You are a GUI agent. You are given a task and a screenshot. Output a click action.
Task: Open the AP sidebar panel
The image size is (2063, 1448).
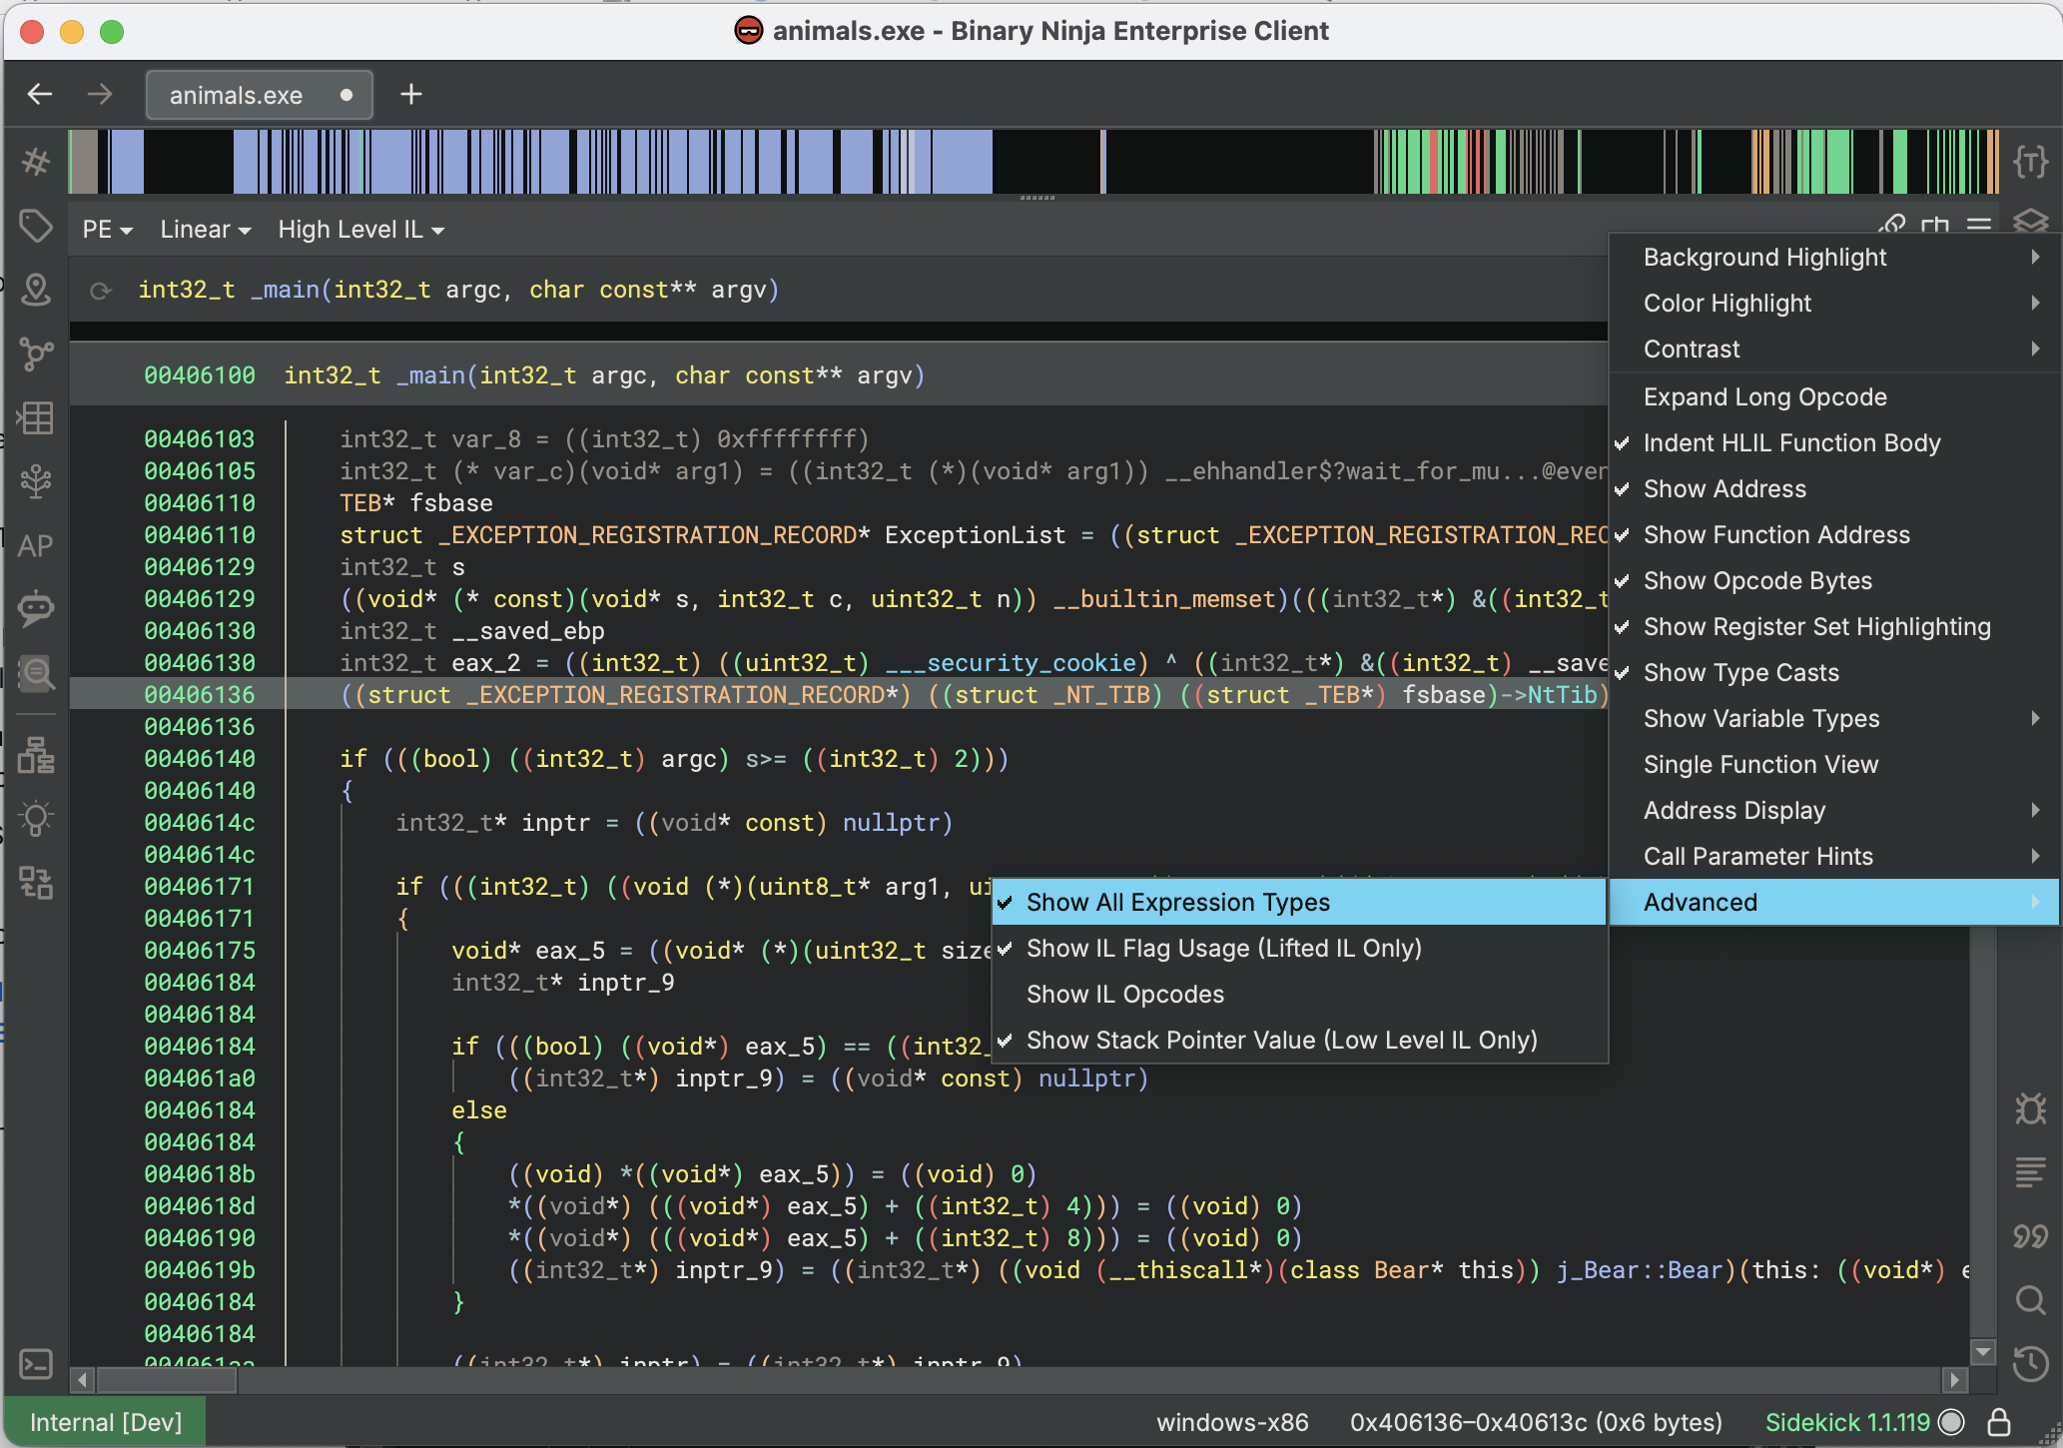point(36,545)
